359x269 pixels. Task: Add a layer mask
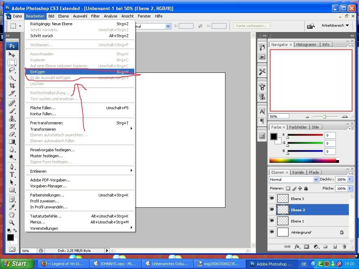click(x=306, y=247)
